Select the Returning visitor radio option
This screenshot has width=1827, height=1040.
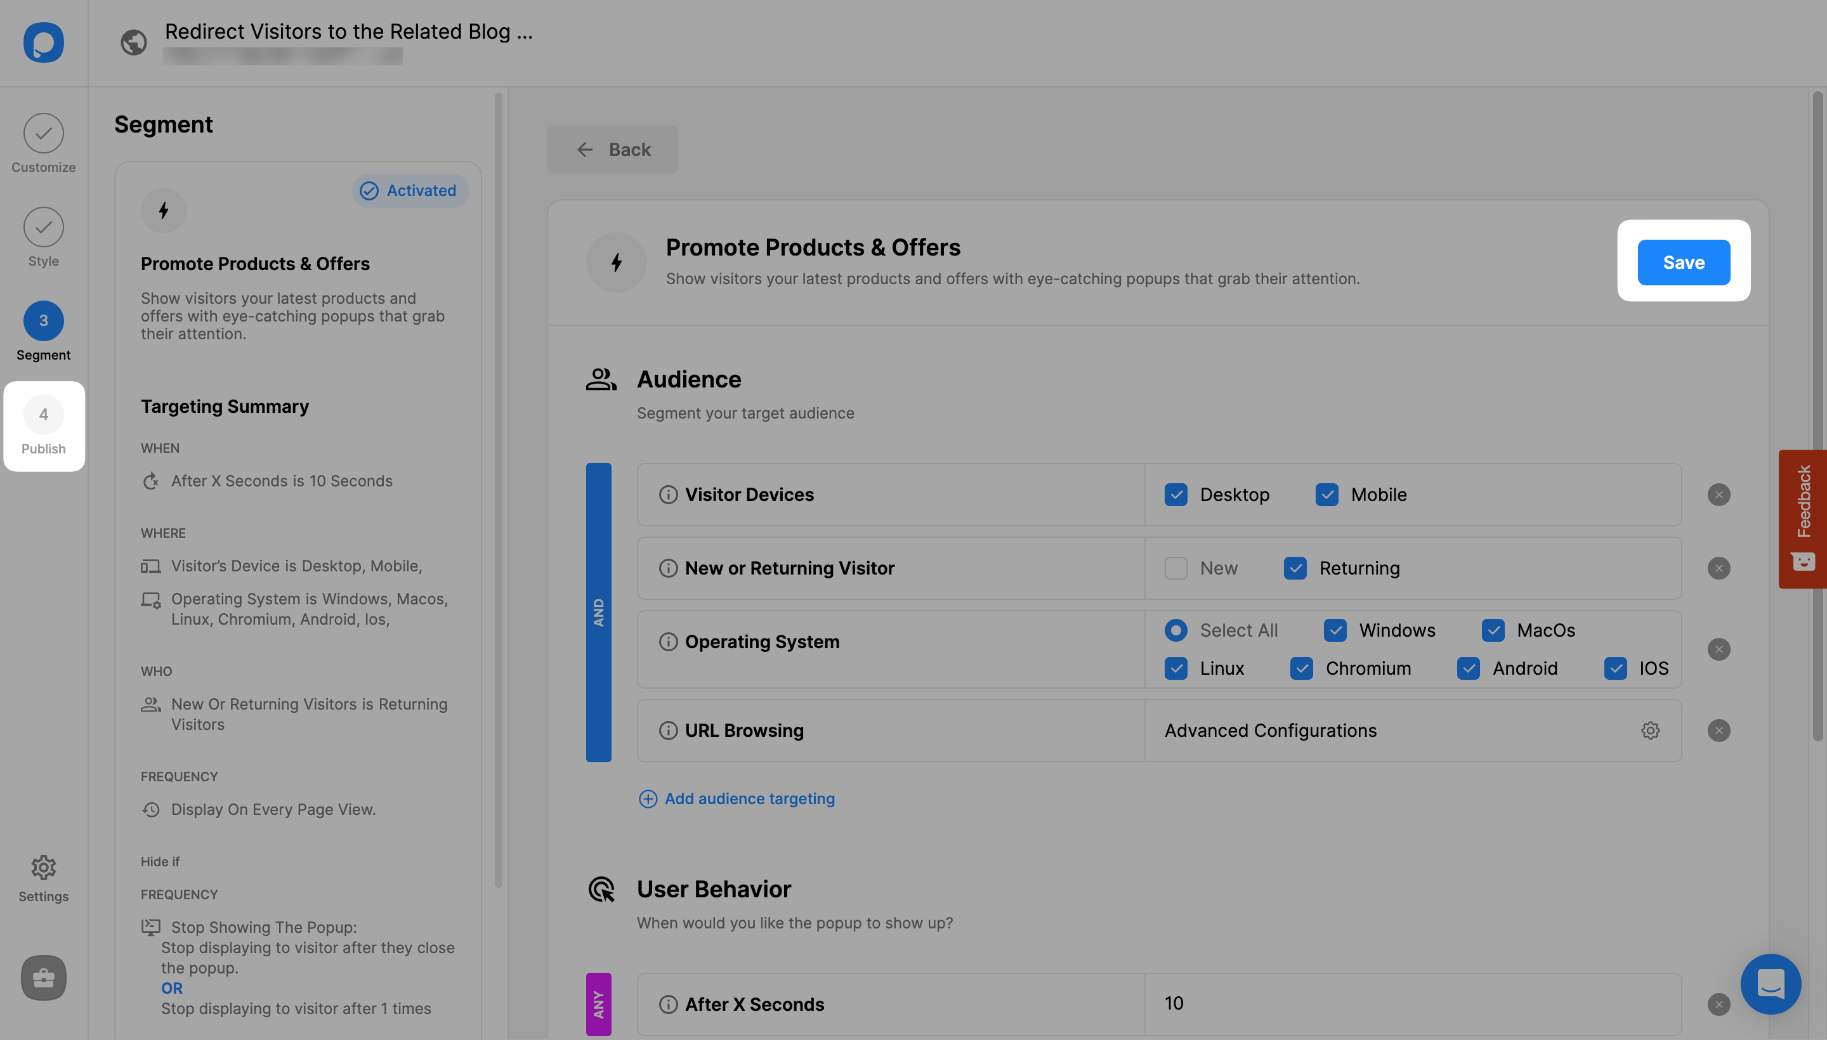1295,568
